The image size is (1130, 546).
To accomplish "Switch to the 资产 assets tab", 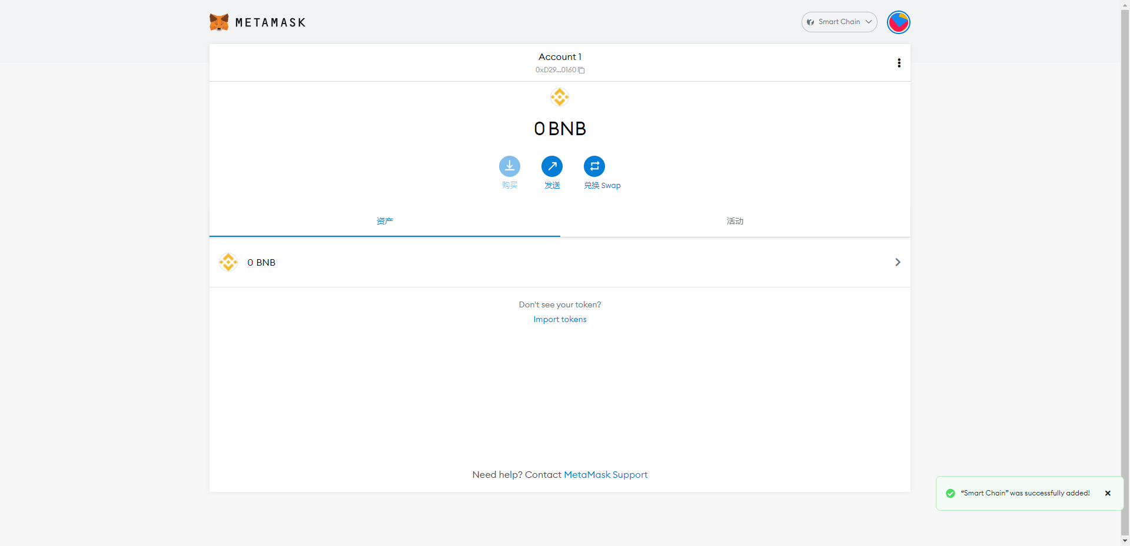I will pyautogui.click(x=385, y=222).
